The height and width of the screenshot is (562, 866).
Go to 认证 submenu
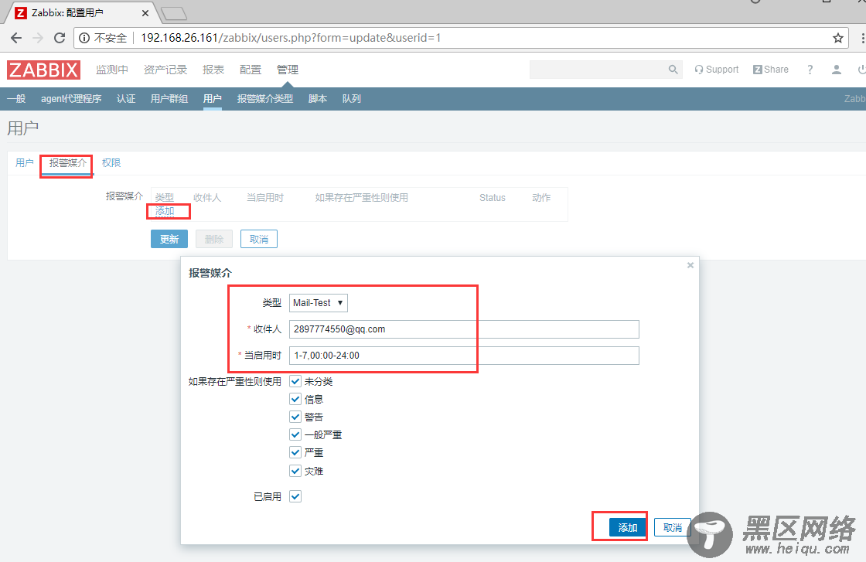pyautogui.click(x=126, y=99)
